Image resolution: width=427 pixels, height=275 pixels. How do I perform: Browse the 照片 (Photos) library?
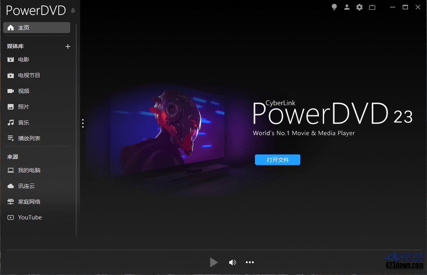24,107
